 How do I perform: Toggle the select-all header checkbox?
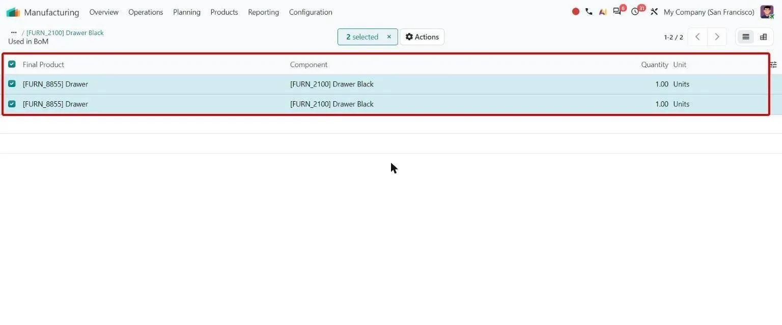pos(12,64)
